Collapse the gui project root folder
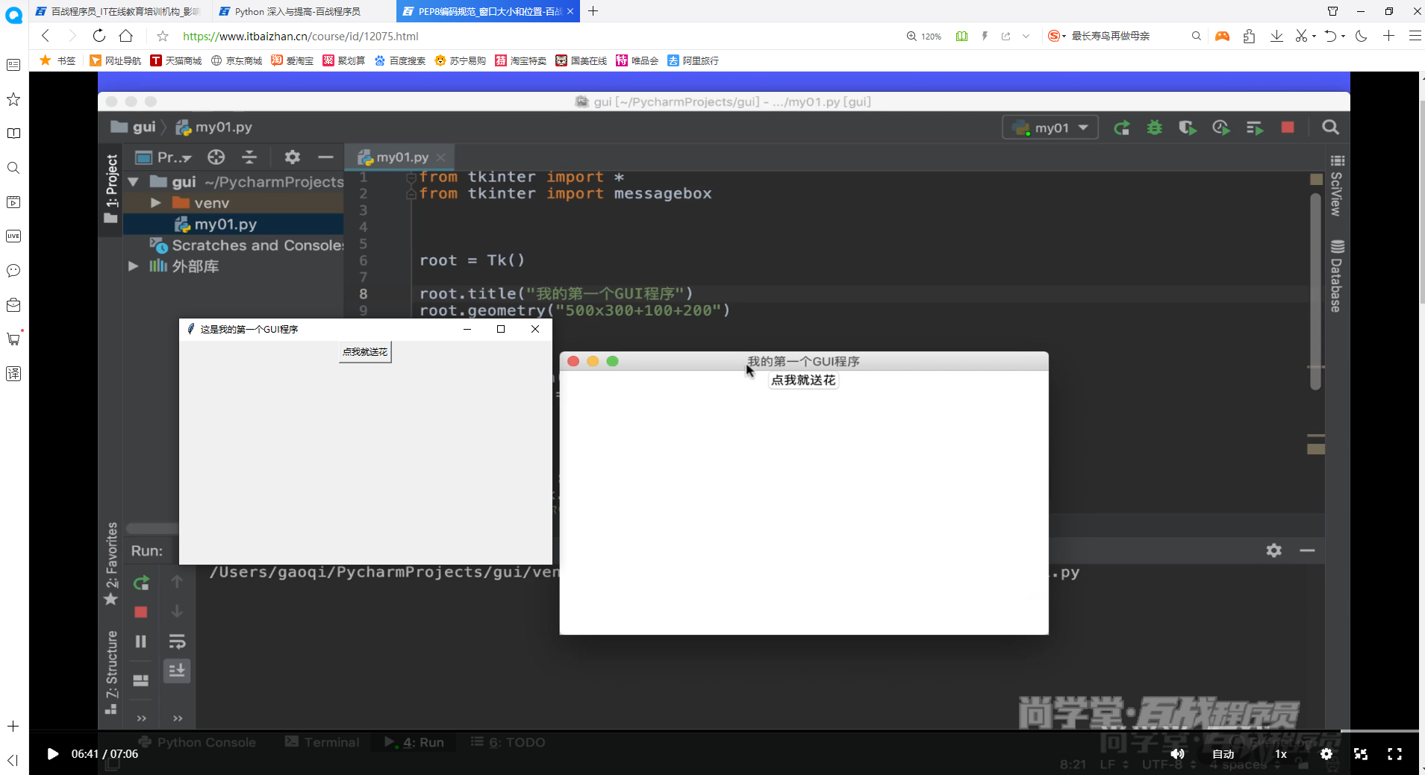 tap(134, 181)
